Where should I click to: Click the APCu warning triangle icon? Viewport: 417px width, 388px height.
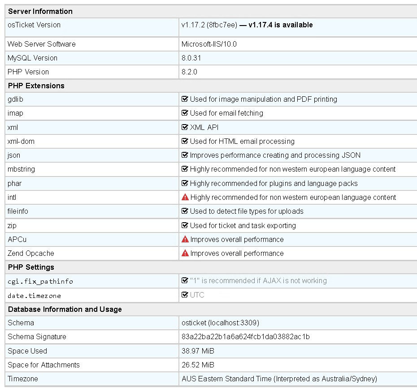click(x=185, y=239)
